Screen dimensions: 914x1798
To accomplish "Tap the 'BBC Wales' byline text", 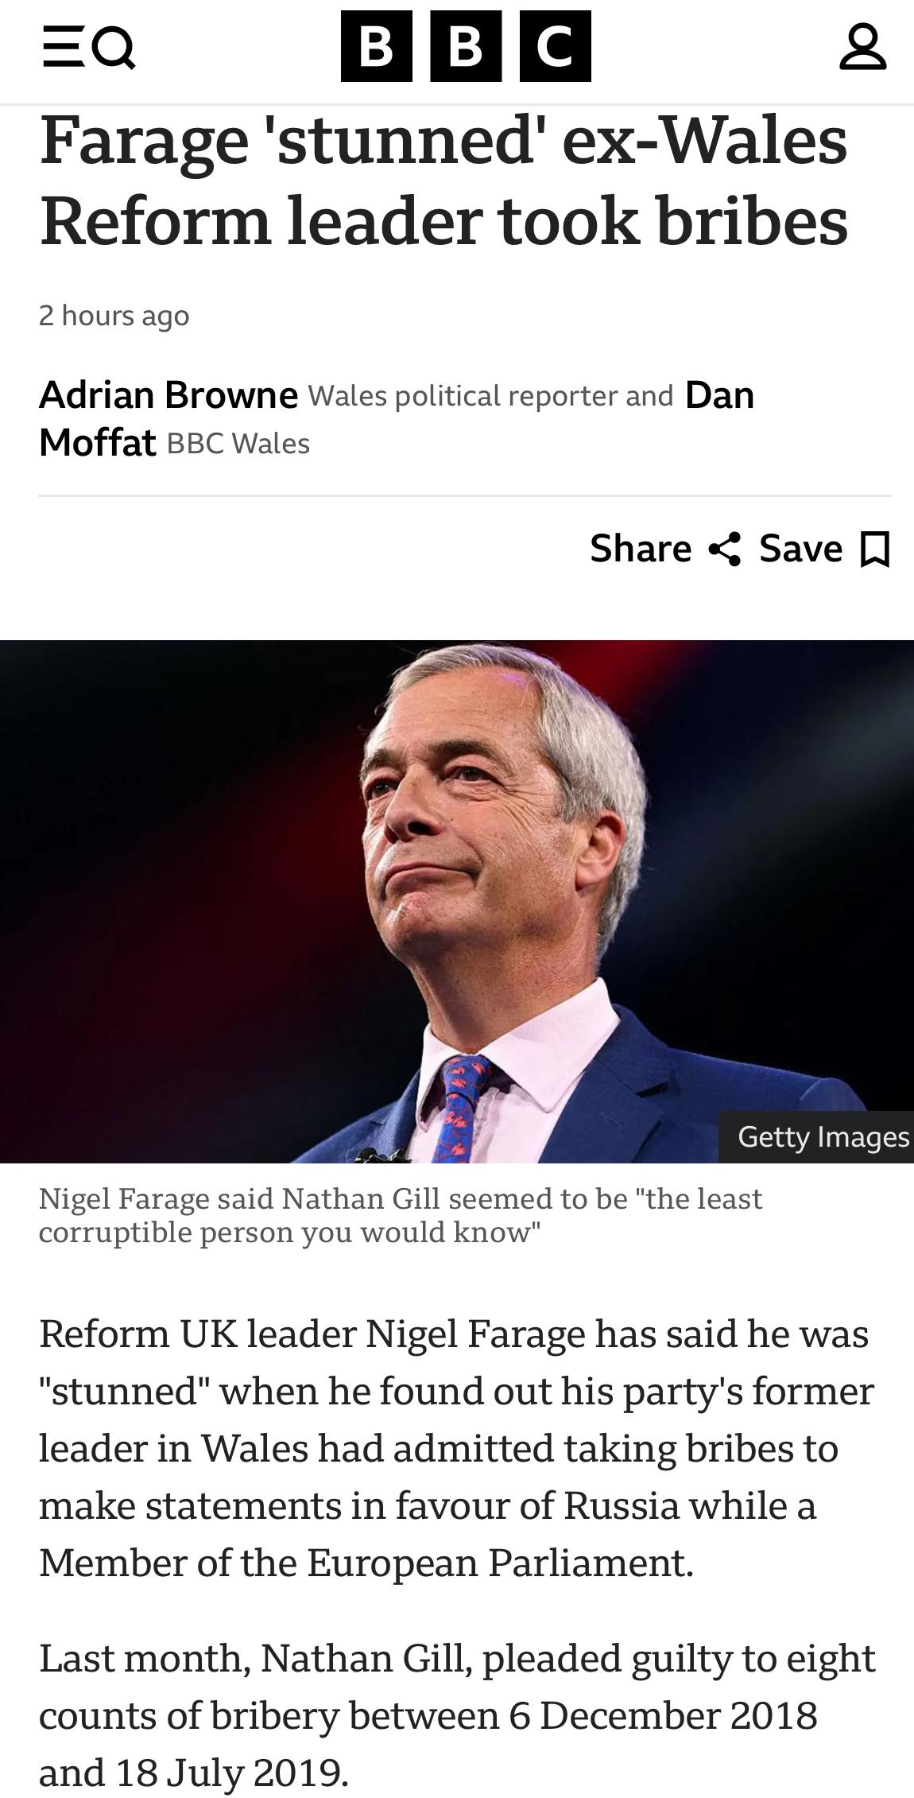I will (x=238, y=444).
